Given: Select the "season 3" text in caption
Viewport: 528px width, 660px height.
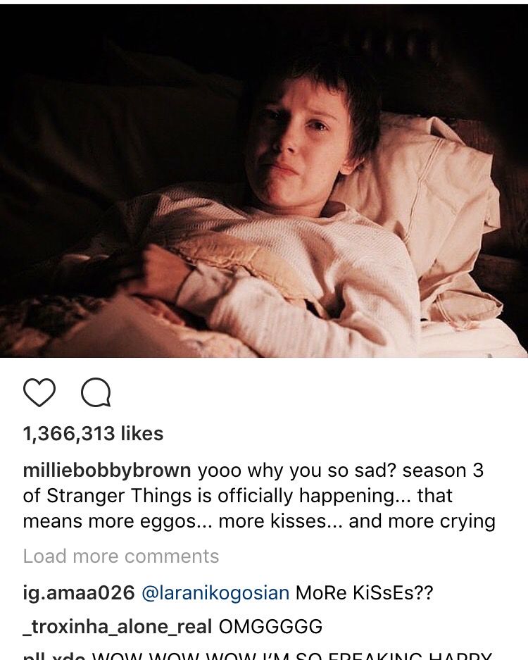Looking at the screenshot, I should (x=443, y=471).
